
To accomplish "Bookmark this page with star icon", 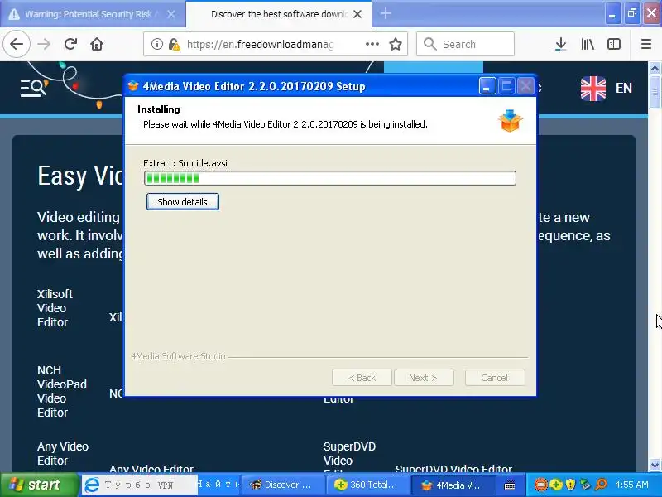I will (x=396, y=44).
